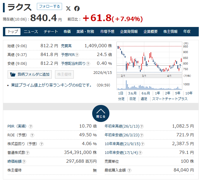The width and height of the screenshot is (199, 180).
Task: Collapse details with 閉じる button
Action: (101, 113)
